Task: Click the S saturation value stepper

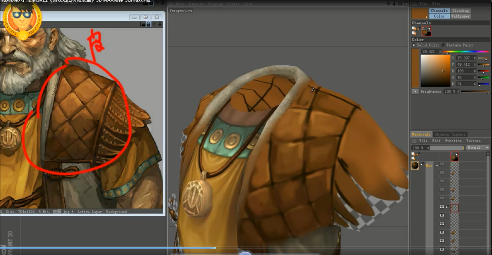Action: coord(474,58)
